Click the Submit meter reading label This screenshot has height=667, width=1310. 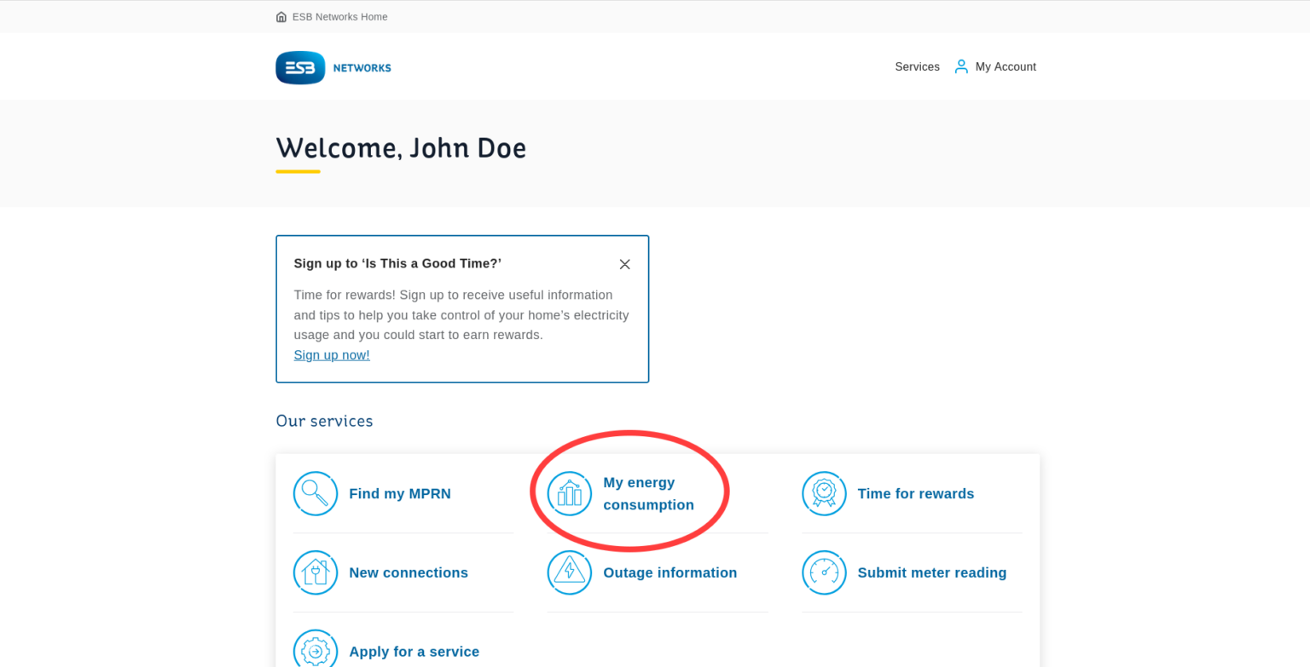[x=932, y=572]
